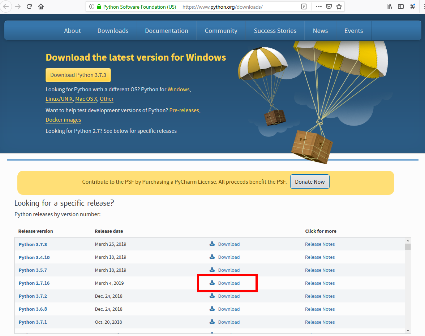Click the browser Forward arrow
The image size is (425, 336).
[18, 6]
